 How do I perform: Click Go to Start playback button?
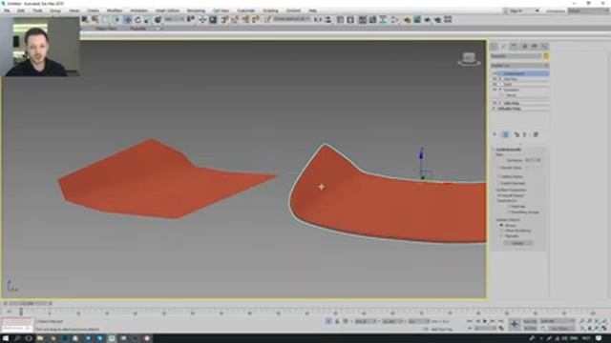[x=470, y=321]
